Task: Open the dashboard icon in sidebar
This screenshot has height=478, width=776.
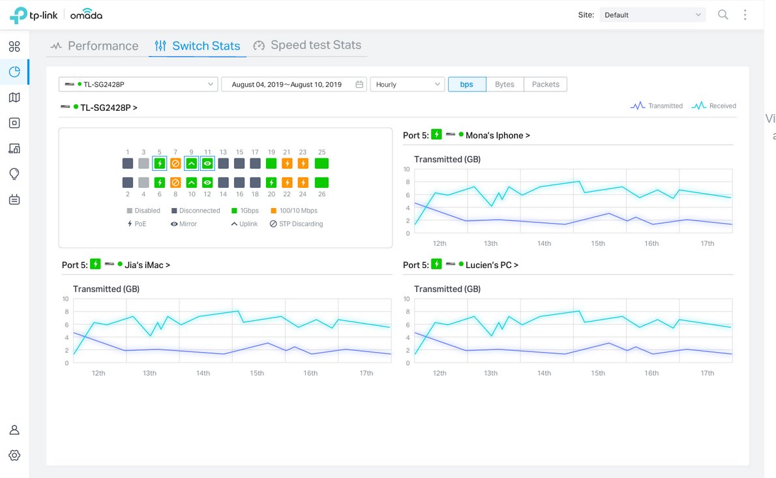Action: 14,46
